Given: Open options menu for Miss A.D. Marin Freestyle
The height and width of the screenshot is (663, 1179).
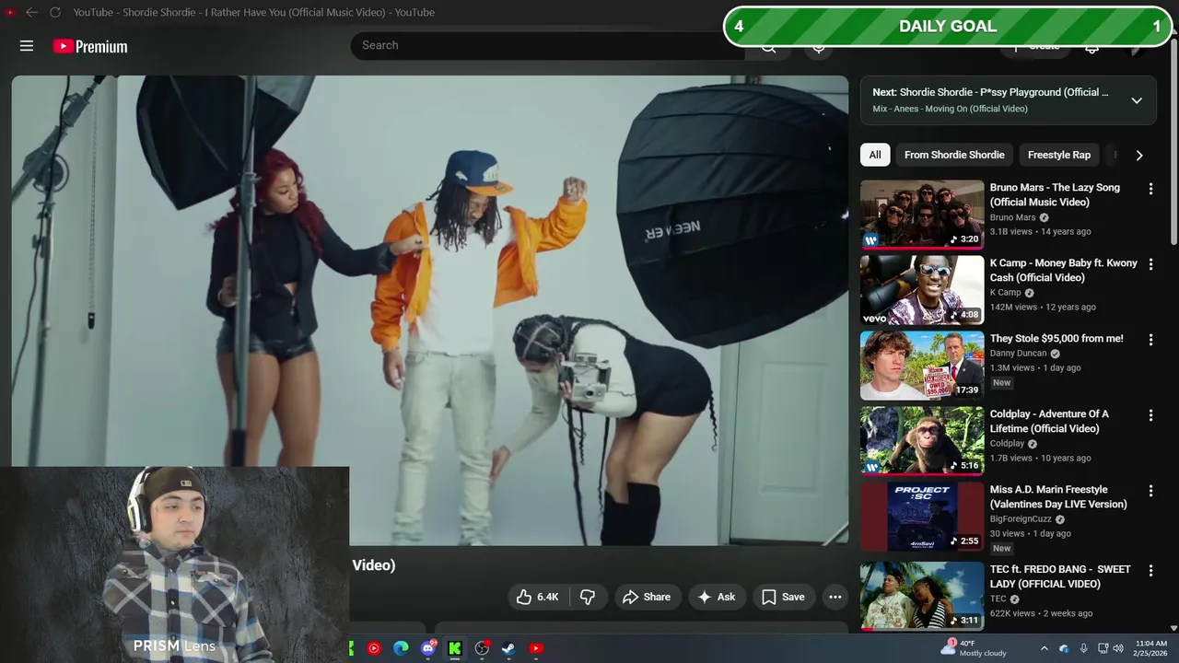Looking at the screenshot, I should click(x=1150, y=491).
